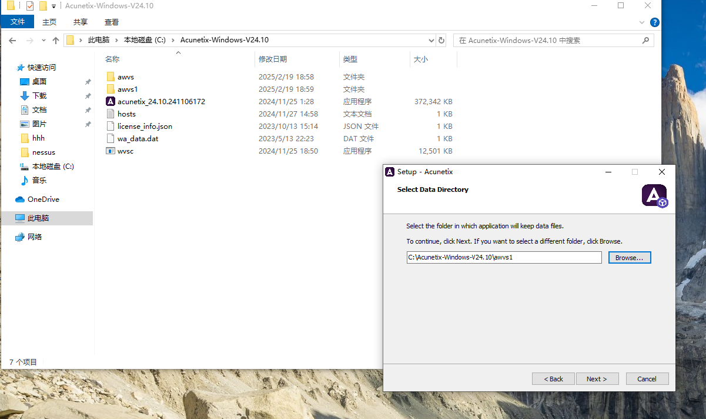Open recent locations dropdown arrow
Screen dimensions: 706x419
click(44, 41)
